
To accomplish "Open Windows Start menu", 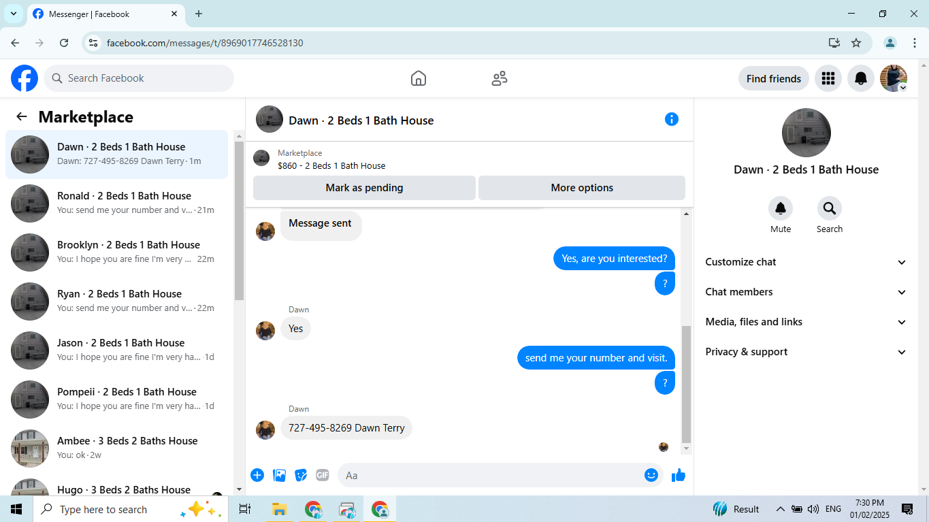I will coord(16,509).
